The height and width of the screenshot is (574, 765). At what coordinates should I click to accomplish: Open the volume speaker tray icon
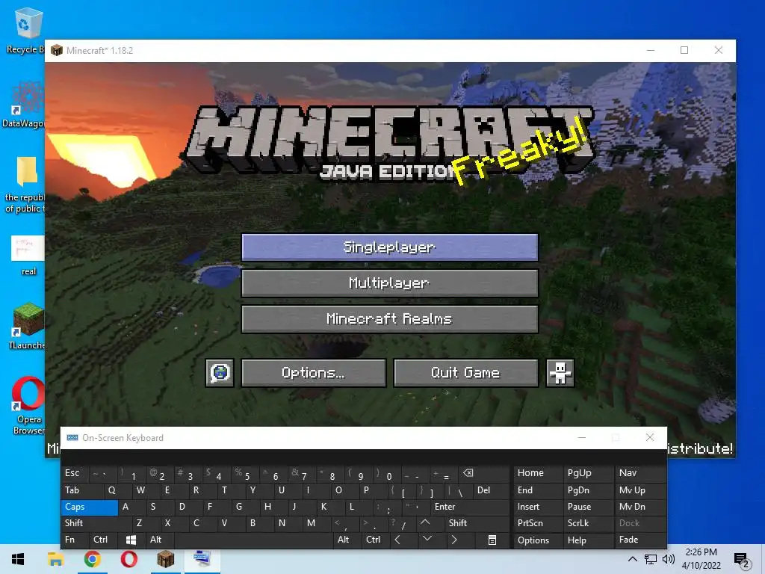click(669, 559)
